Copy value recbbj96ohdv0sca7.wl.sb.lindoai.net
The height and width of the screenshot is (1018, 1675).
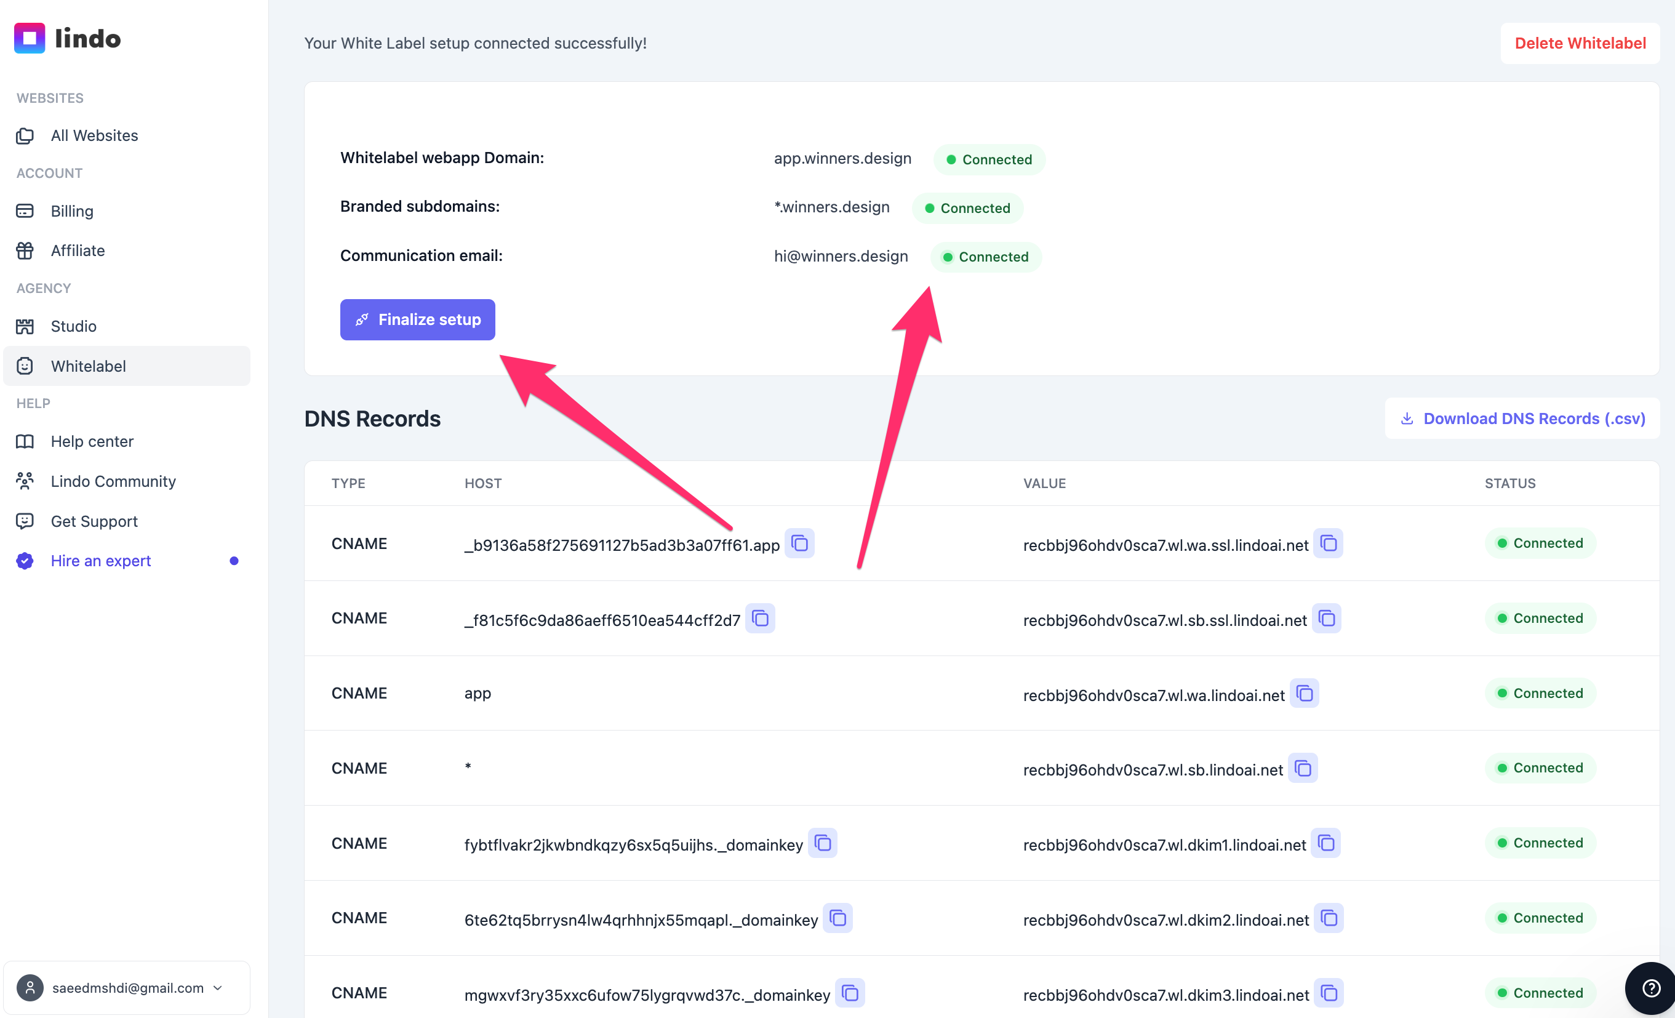point(1303,768)
